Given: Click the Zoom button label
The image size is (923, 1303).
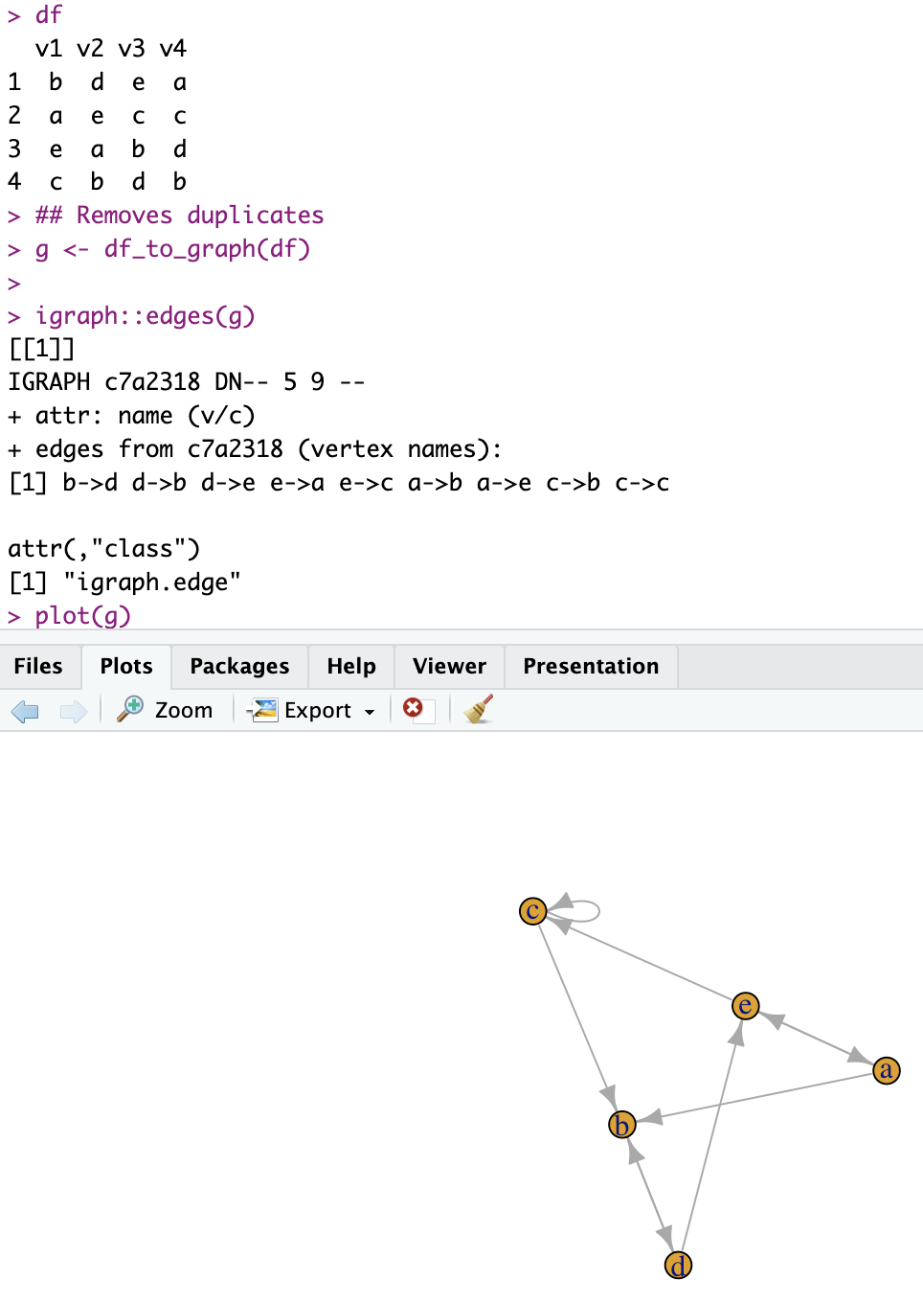Looking at the screenshot, I should tap(184, 710).
